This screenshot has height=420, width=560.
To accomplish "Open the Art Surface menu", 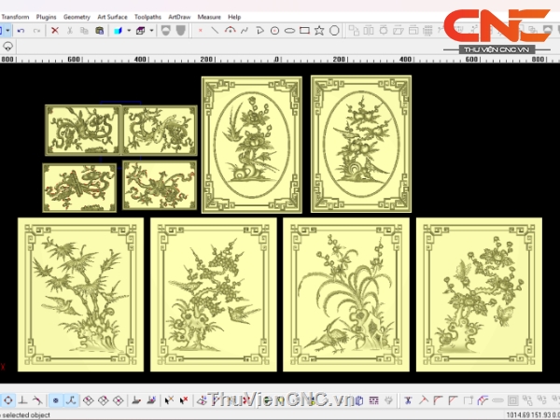I will pyautogui.click(x=113, y=17).
